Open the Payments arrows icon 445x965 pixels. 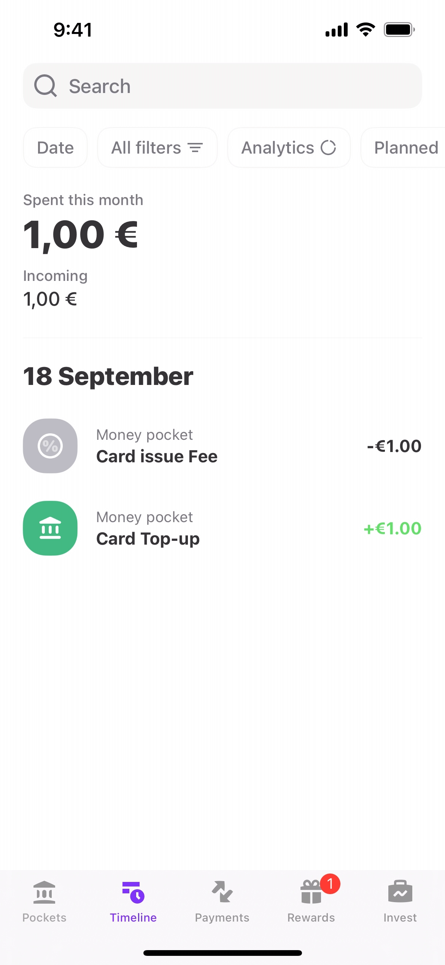click(x=222, y=892)
